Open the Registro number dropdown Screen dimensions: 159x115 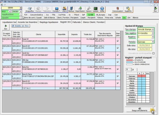(x=153, y=37)
